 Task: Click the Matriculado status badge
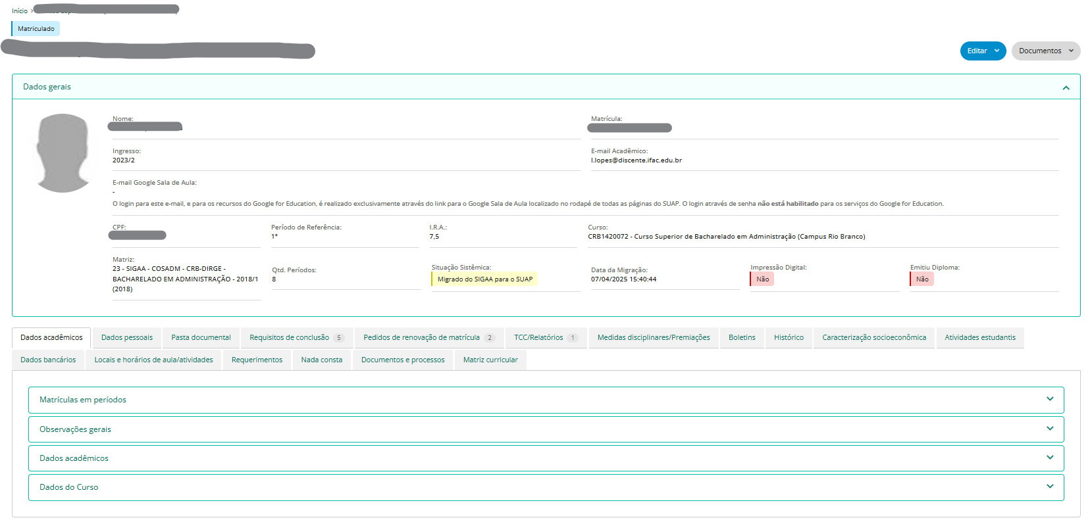(36, 29)
